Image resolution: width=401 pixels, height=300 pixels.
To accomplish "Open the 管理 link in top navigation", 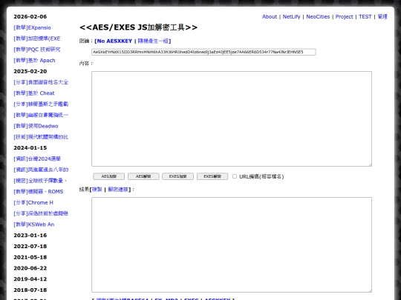I will [x=382, y=16].
